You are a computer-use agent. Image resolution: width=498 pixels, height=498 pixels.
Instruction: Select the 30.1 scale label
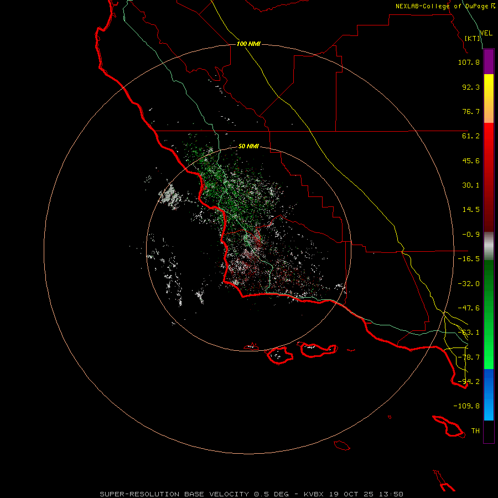click(471, 185)
